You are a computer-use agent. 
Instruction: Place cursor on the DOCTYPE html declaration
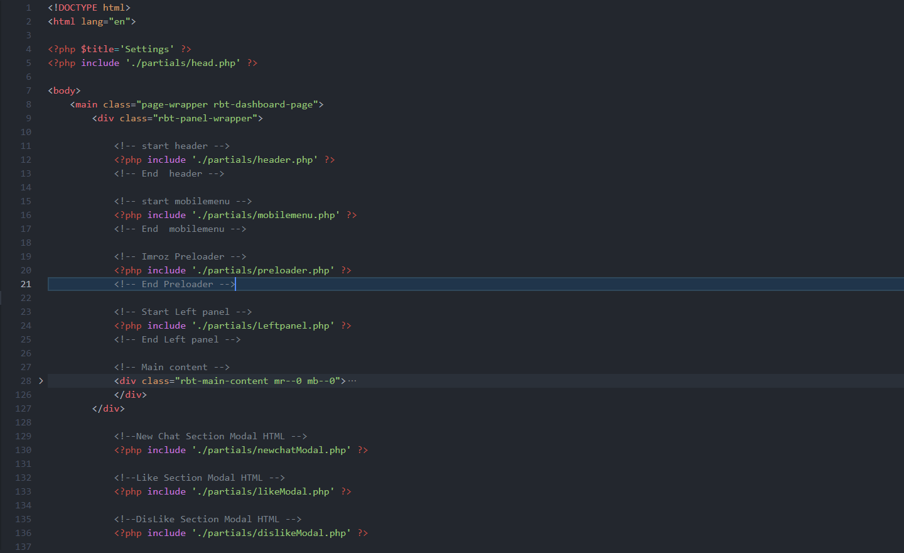[x=89, y=8]
